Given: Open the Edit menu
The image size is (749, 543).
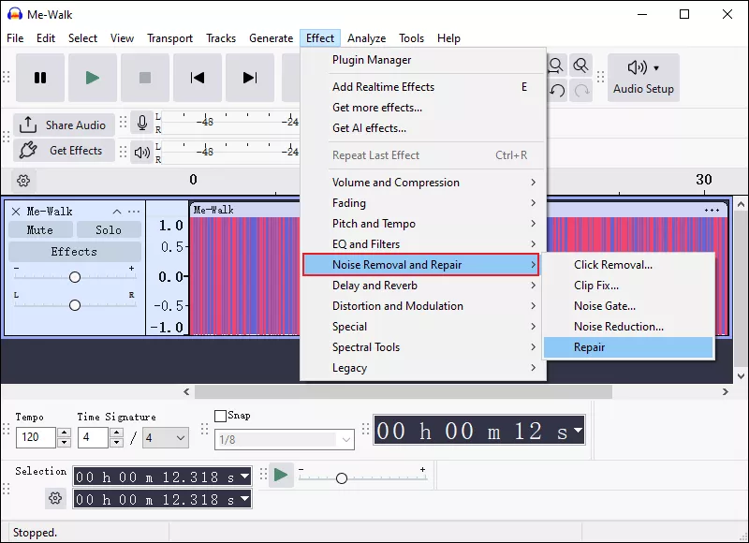Looking at the screenshot, I should (x=46, y=38).
